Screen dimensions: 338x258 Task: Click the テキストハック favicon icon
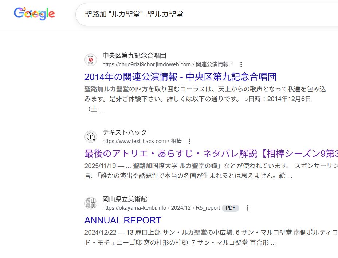pyautogui.click(x=91, y=137)
